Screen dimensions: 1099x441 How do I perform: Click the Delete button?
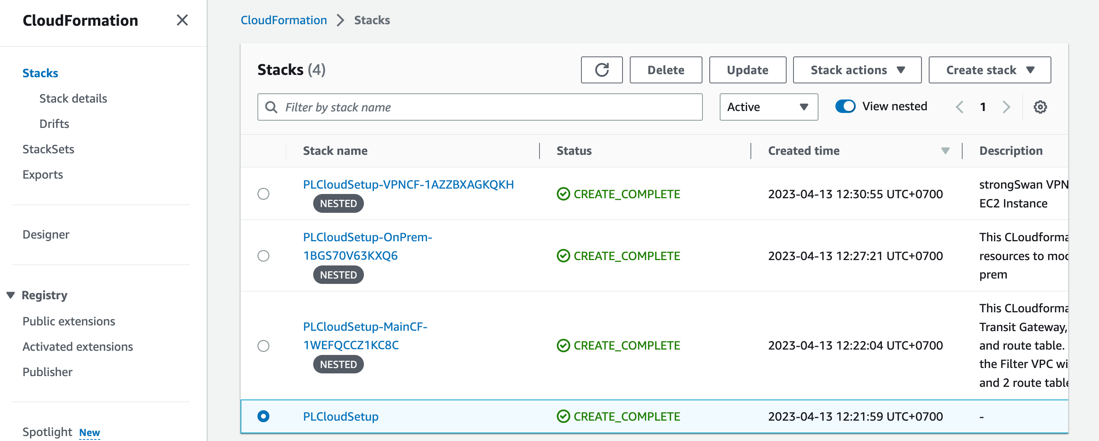coord(665,70)
